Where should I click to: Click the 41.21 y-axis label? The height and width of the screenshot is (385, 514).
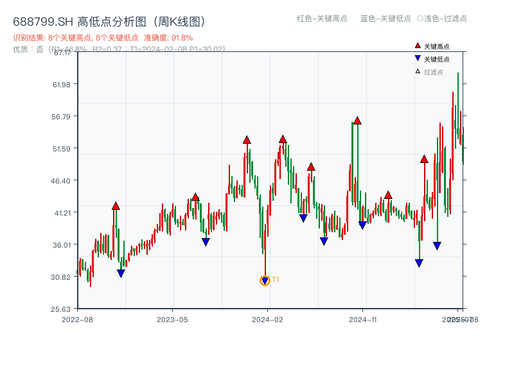[62, 213]
